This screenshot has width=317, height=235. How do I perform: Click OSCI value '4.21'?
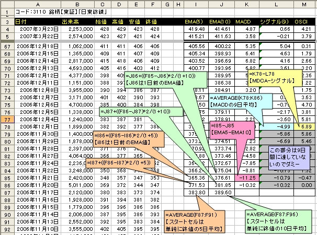[304, 29]
